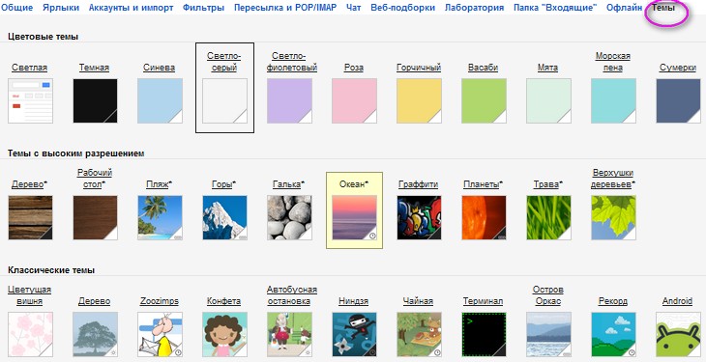Pick the Светло-фиолетовый purple swatch

289,100
